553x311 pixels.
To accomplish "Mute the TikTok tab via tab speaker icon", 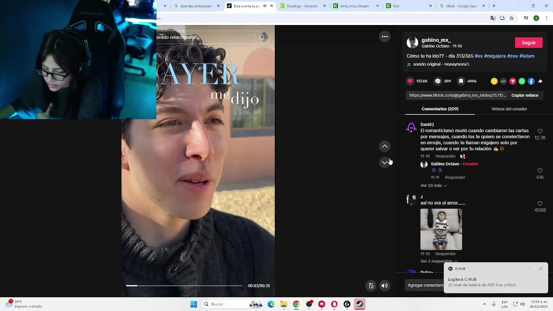I will pos(264,6).
